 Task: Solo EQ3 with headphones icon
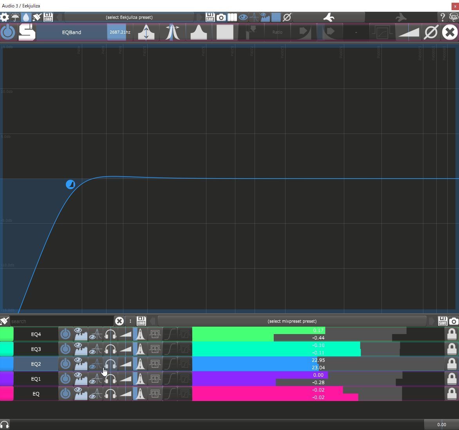point(110,349)
